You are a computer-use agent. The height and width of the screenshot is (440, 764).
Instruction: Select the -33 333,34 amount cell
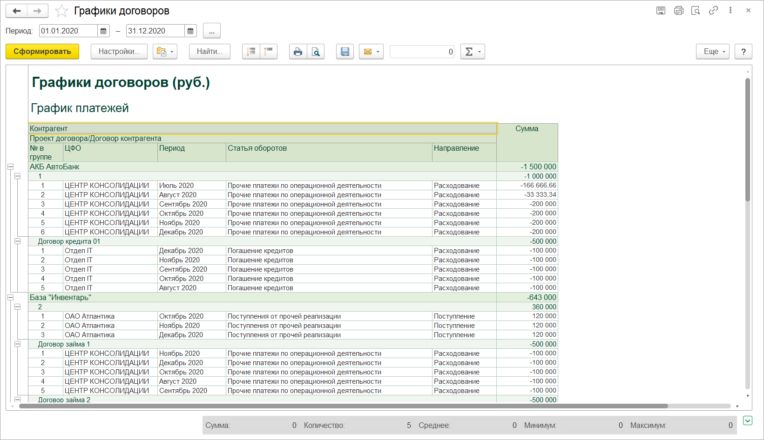click(x=527, y=194)
